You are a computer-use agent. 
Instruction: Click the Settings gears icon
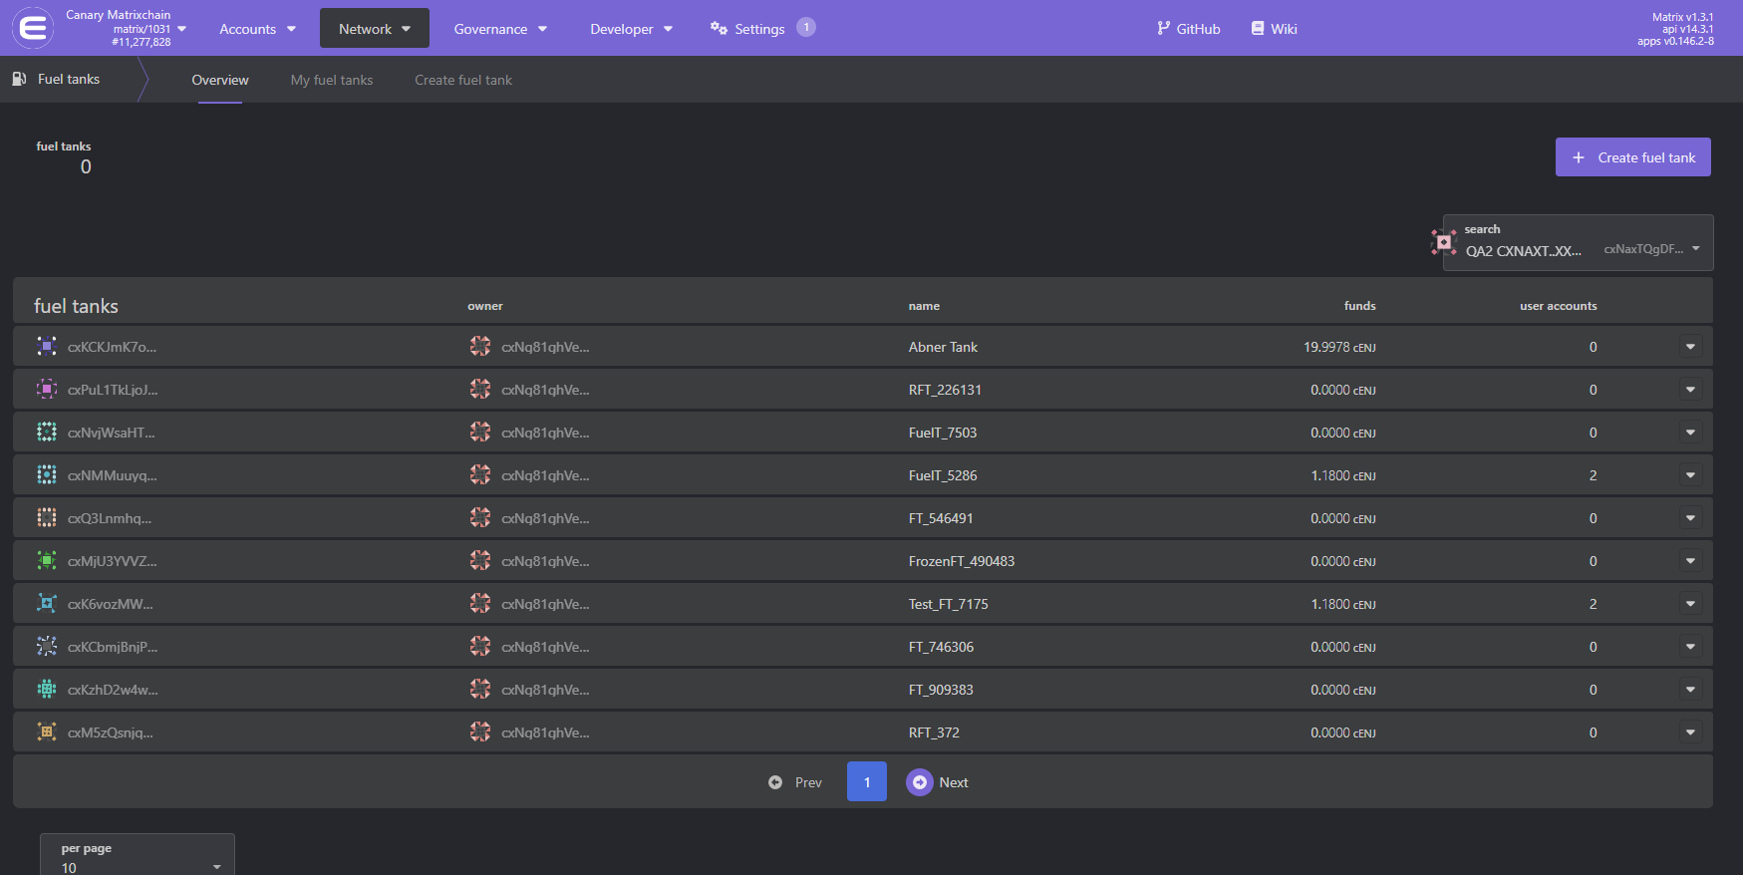pos(719,29)
